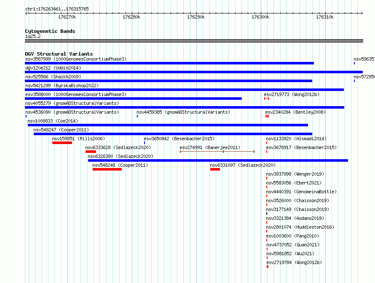
Task: Select the esv2719784 red square marker
Action: point(268,267)
